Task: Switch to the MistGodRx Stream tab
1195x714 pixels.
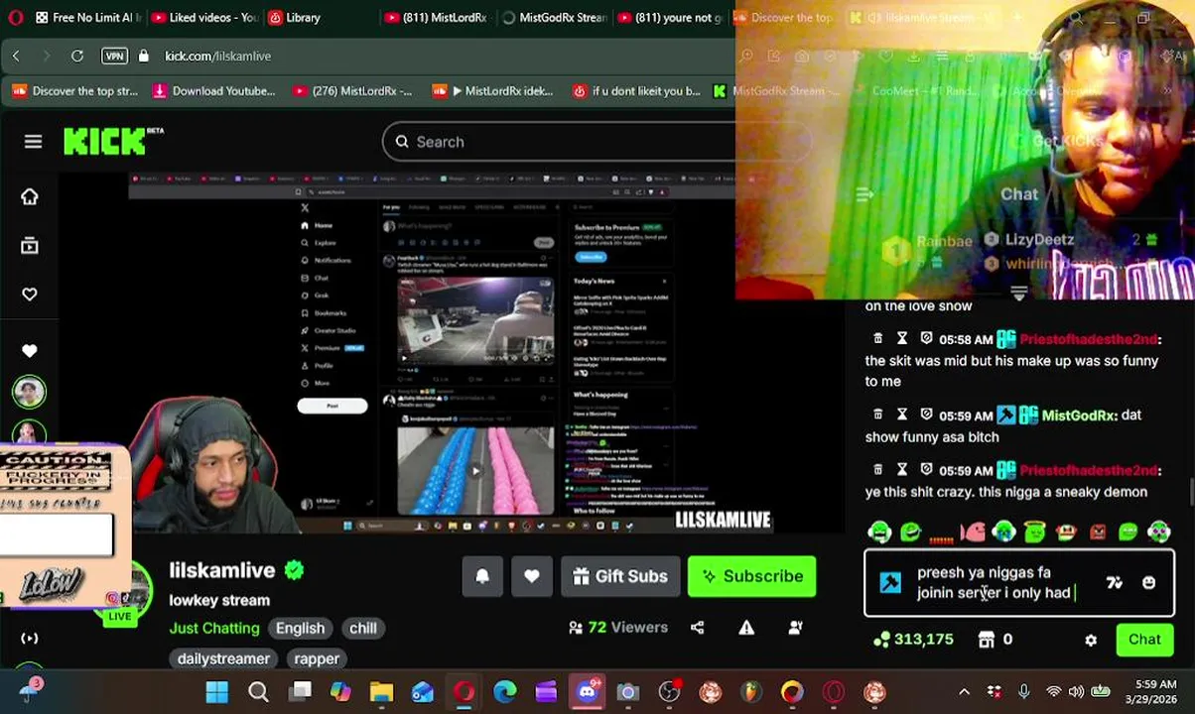Action: pyautogui.click(x=554, y=18)
